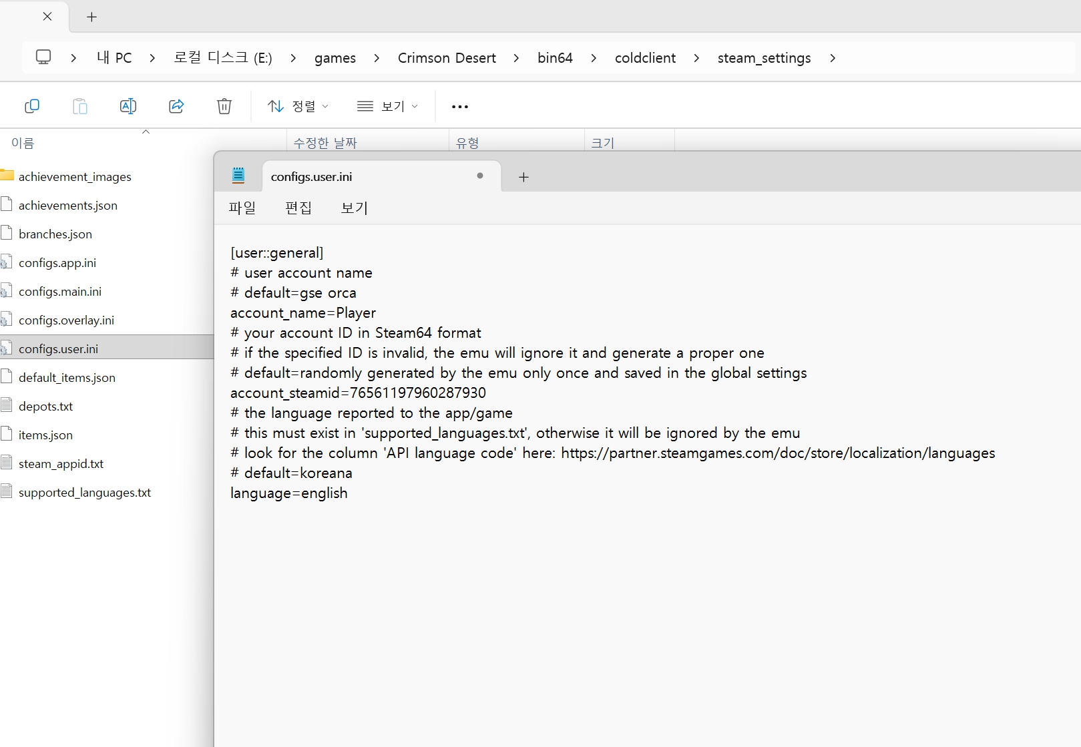Go to 내 PC in breadcrumb
Screen dimensions: 1081x747
point(114,58)
